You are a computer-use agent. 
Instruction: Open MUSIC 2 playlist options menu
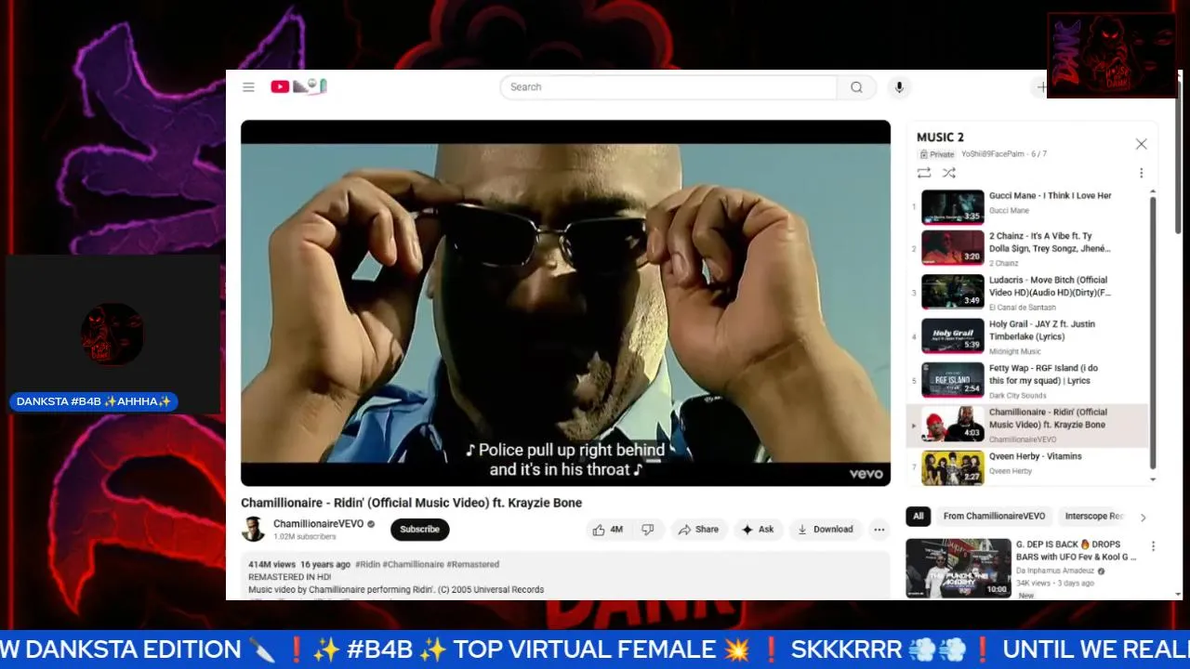click(1141, 173)
